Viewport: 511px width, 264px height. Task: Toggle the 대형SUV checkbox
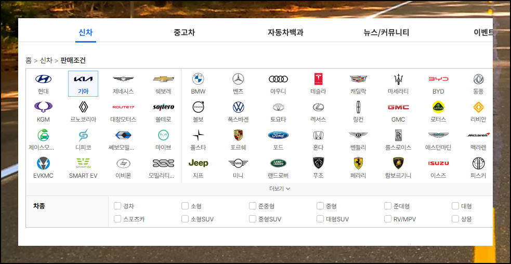coord(320,219)
